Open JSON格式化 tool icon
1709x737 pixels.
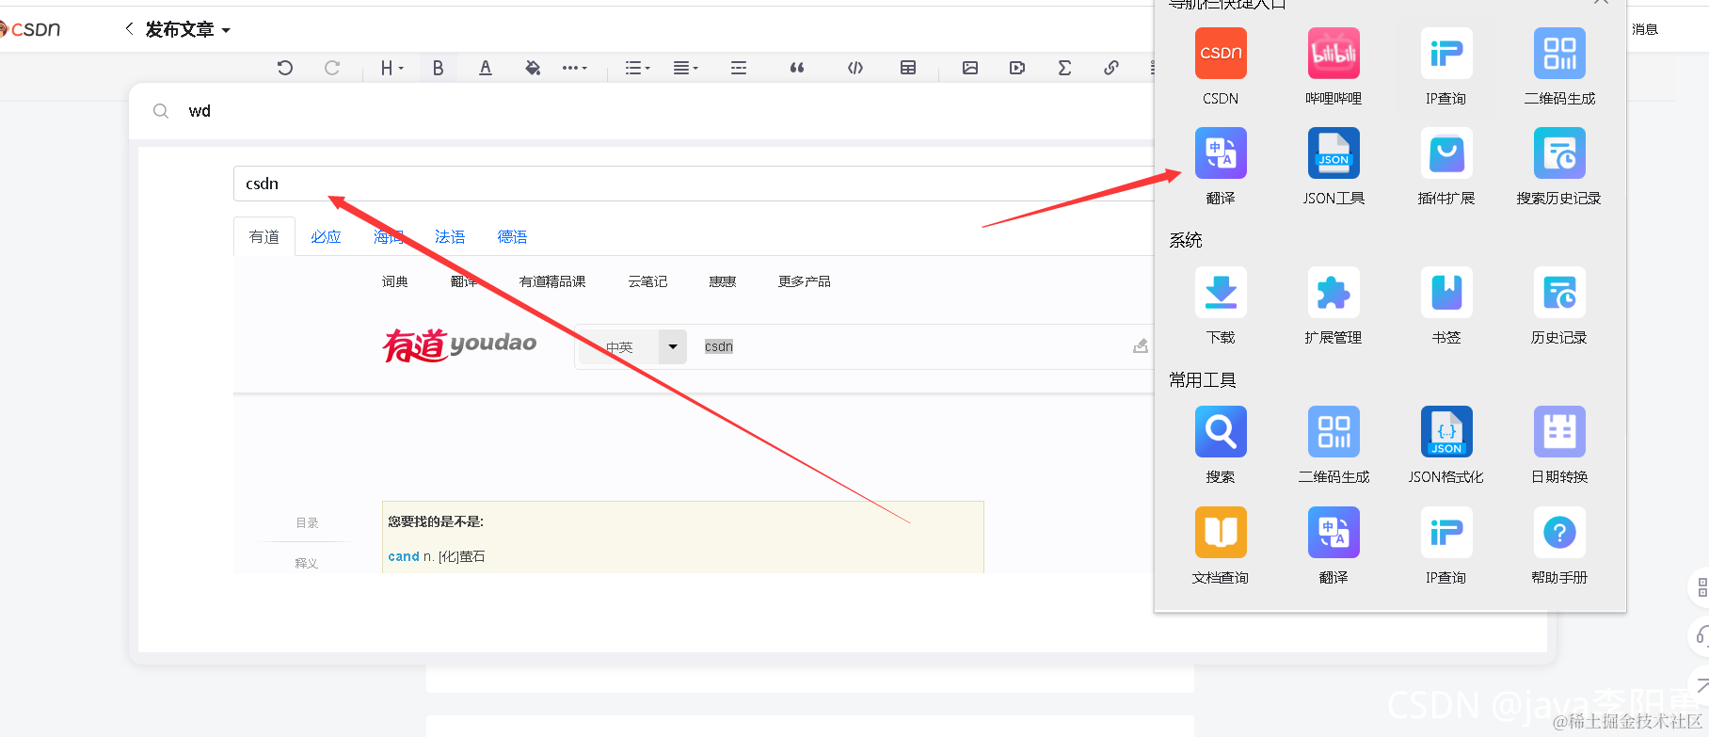click(x=1446, y=432)
